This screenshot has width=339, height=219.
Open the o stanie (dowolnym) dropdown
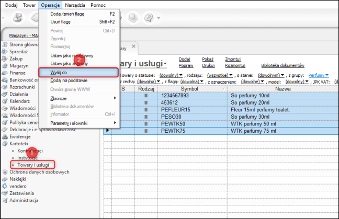[271, 75]
